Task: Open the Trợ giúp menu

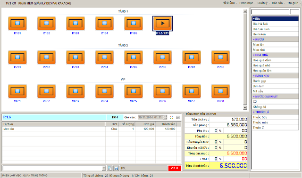Action: pyautogui.click(x=294, y=3)
